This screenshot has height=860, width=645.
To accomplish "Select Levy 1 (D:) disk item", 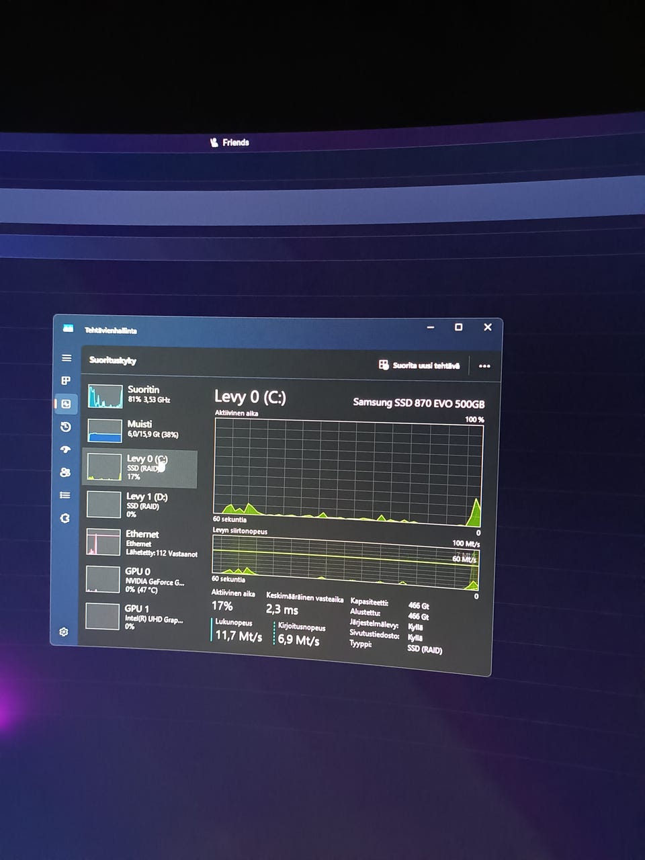I will point(140,505).
